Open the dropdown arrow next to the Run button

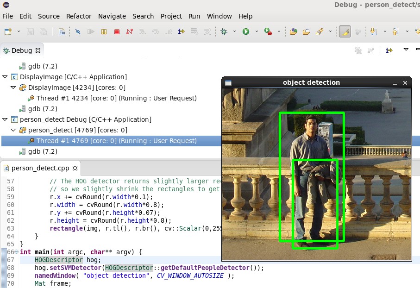pyautogui.click(x=257, y=31)
